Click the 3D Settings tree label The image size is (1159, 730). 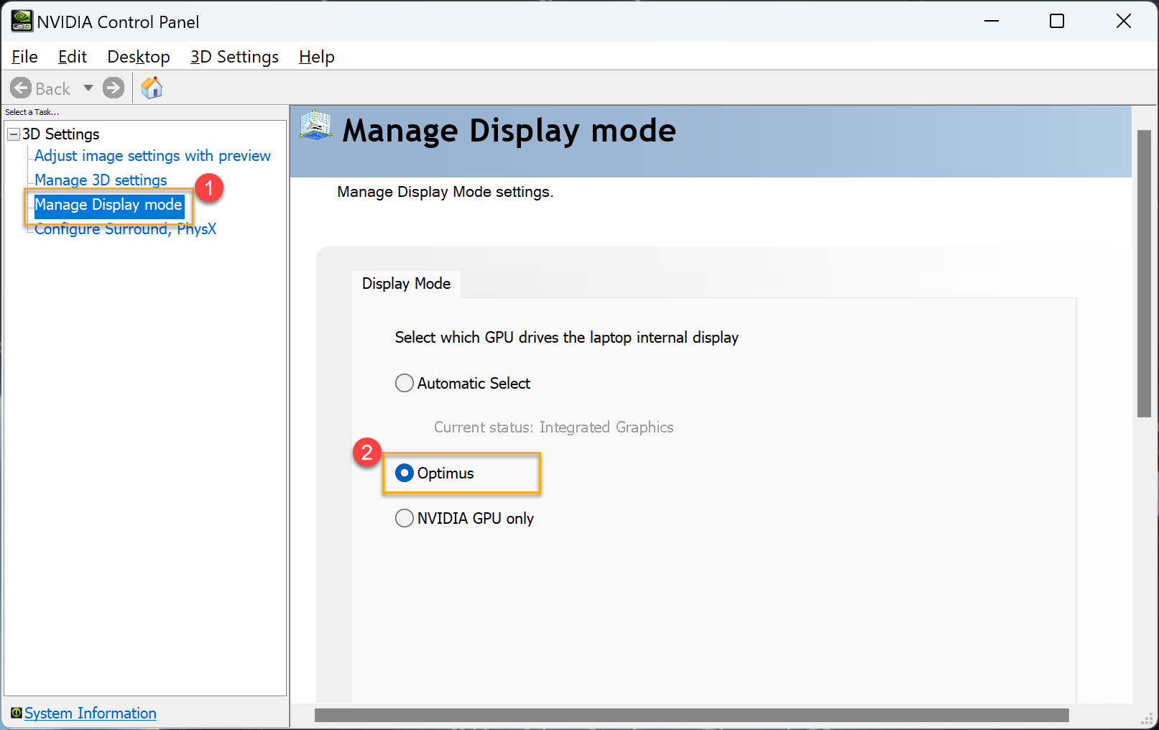coord(61,134)
